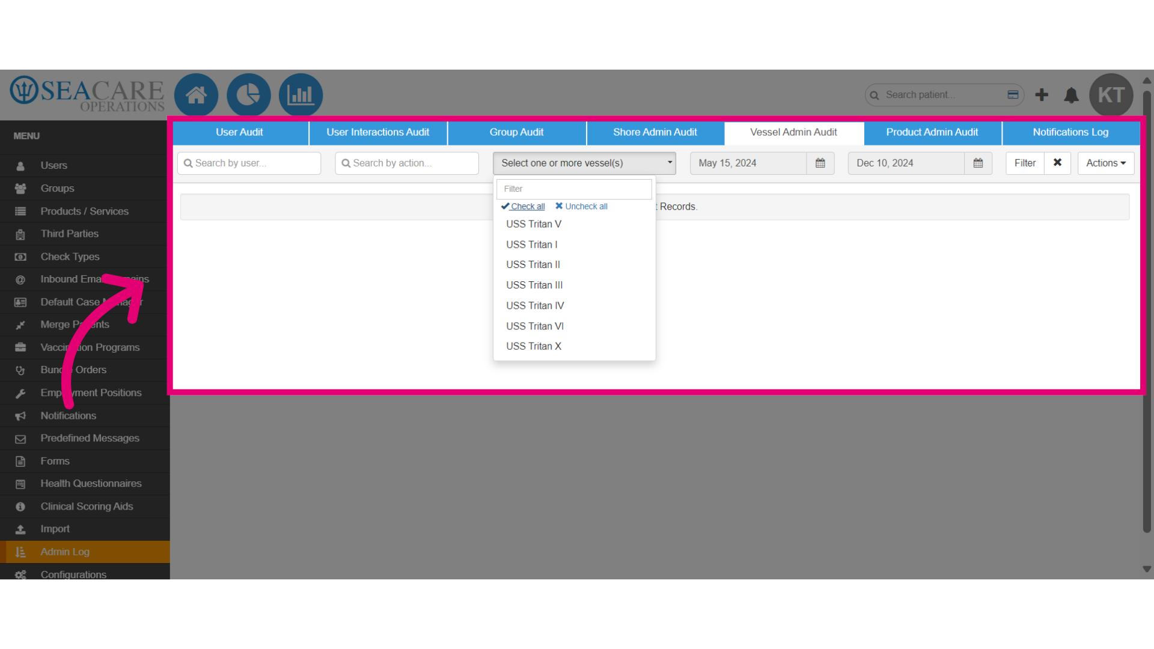Switch to the User Audit tab
This screenshot has width=1154, height=649.
(x=239, y=132)
